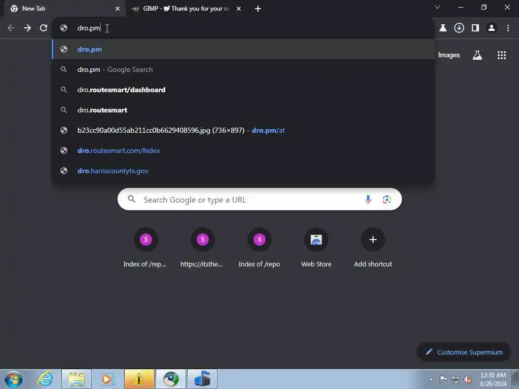Viewport: 519px width, 389px height.
Task: Switch to the GIMP Thank you tab
Action: tap(187, 9)
